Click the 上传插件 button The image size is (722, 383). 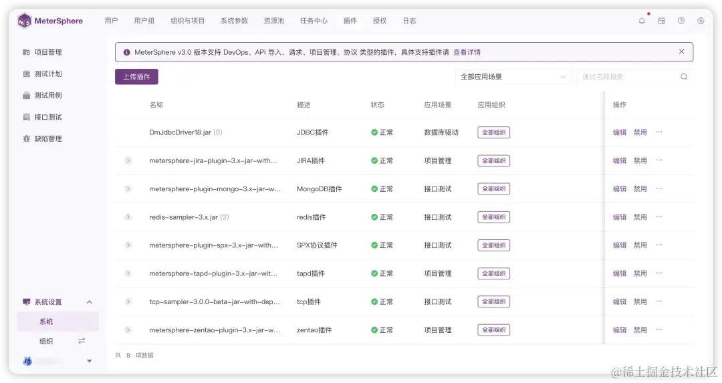pos(136,77)
